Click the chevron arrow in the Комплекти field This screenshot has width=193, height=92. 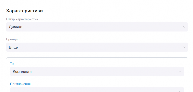(180, 71)
